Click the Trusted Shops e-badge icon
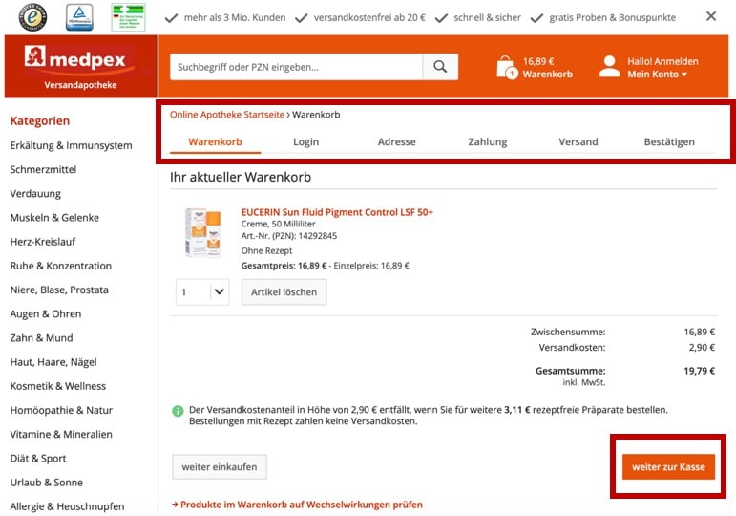This screenshot has height=516, width=736. [x=32, y=17]
